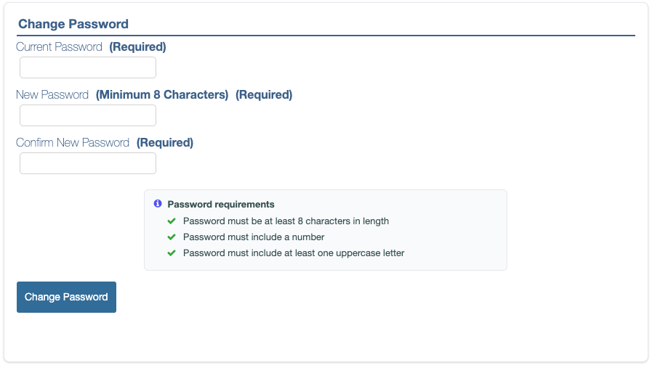The height and width of the screenshot is (365, 652).
Task: Click the Required text beside Current Password
Action: click(x=137, y=47)
